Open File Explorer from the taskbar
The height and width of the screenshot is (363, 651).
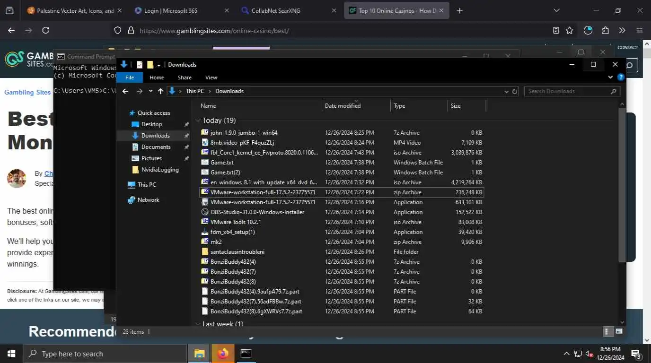(199, 354)
